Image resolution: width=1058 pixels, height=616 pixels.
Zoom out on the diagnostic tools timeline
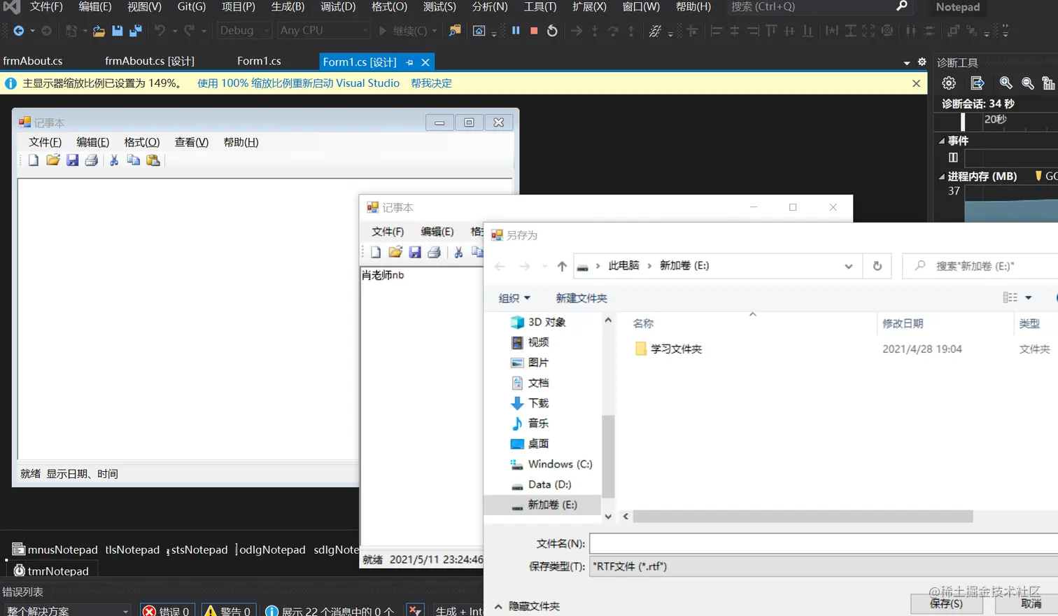(1028, 83)
